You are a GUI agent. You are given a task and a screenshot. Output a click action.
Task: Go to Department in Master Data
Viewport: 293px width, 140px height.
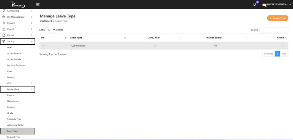pyautogui.click(x=13, y=101)
